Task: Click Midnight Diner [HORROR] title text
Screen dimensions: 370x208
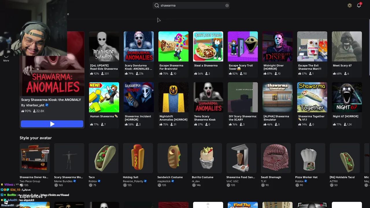Action: point(273,67)
